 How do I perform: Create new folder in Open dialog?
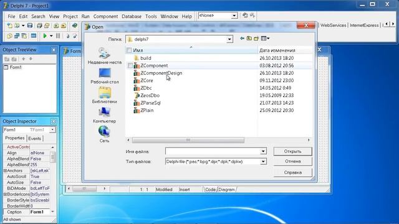tap(256, 39)
